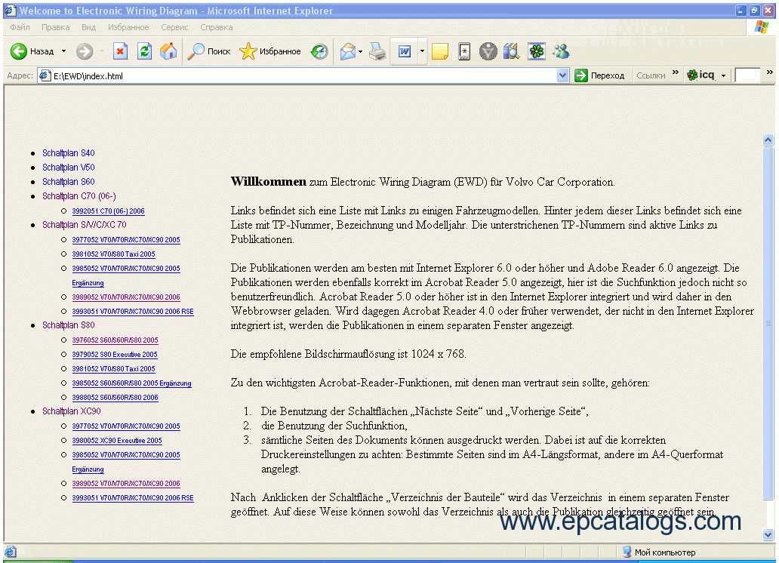This screenshot has height=563, width=779.
Task: Open the Schaltplan S/V/C/XC 70 link
Action: click(85, 225)
